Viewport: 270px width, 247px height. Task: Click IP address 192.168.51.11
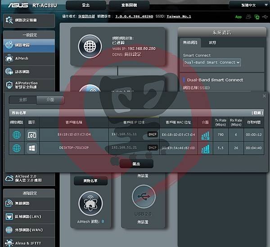[124, 134]
